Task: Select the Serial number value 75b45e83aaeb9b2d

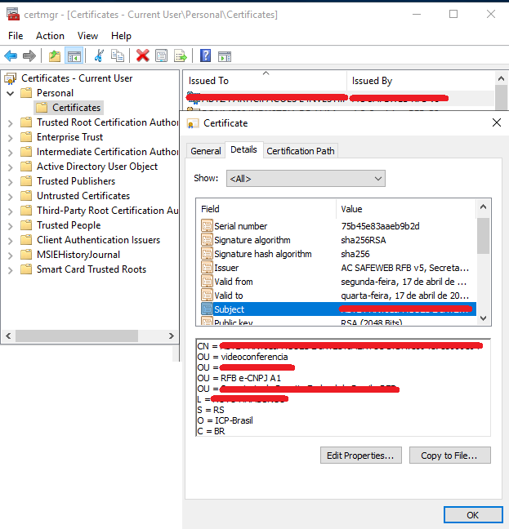Action: tap(380, 225)
